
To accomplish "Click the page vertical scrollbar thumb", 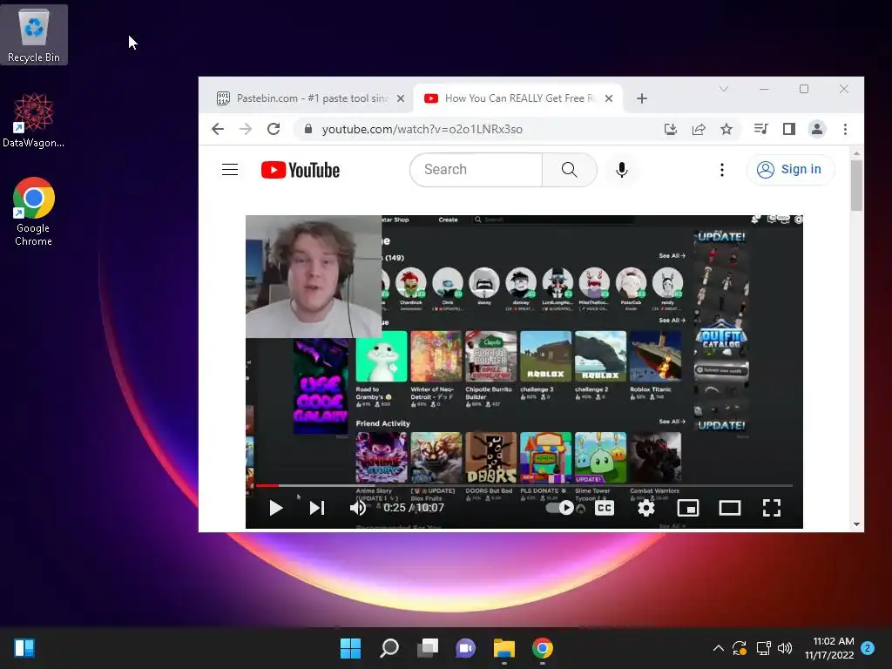I will tap(856, 186).
